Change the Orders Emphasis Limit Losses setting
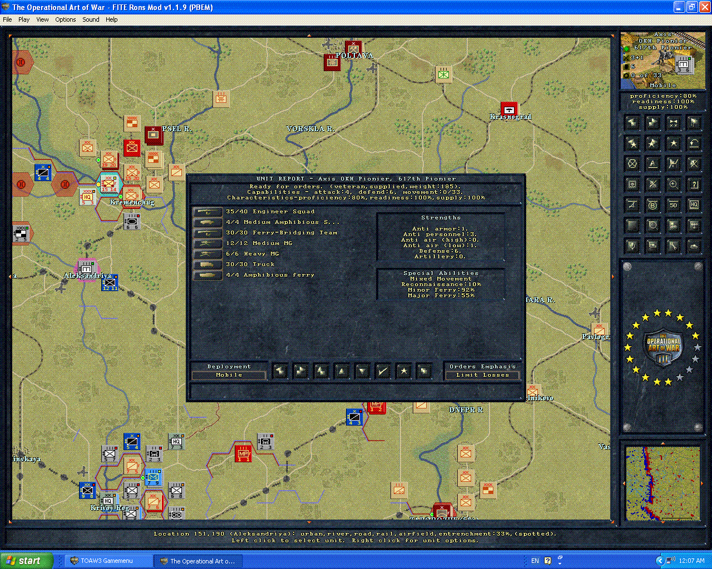This screenshot has height=569, width=712. click(482, 375)
